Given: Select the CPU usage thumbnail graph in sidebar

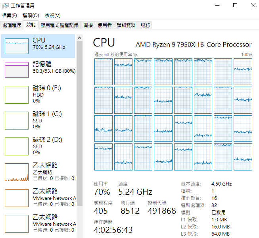Looking at the screenshot, I should point(17,46).
